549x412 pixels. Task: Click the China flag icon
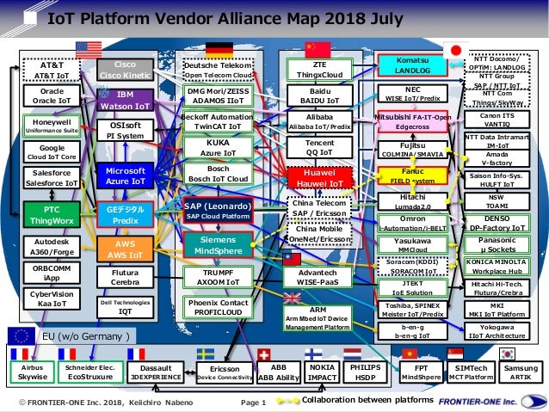tap(318, 50)
